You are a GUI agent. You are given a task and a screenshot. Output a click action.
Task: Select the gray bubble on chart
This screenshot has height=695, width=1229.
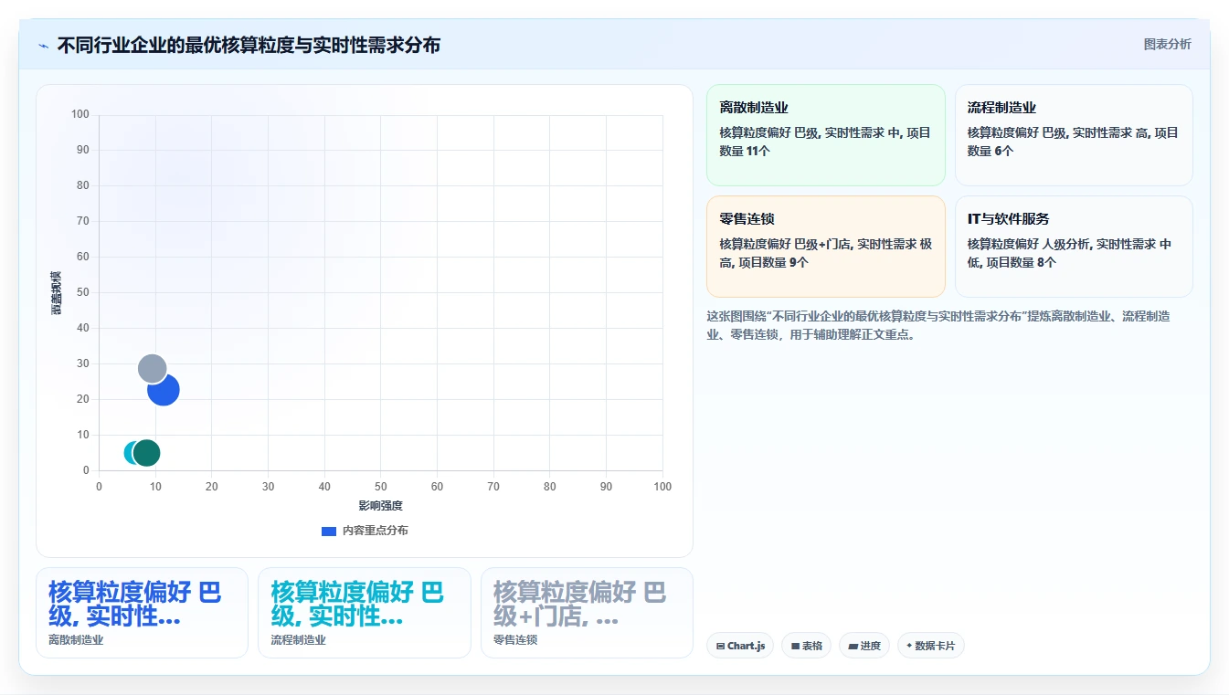coord(152,368)
